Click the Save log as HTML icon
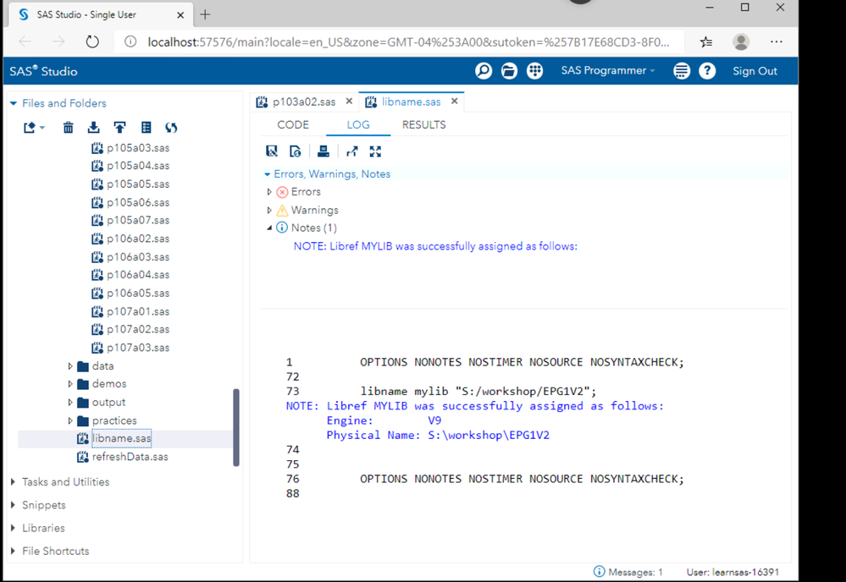Screen dimensions: 846x582 [x=296, y=151]
